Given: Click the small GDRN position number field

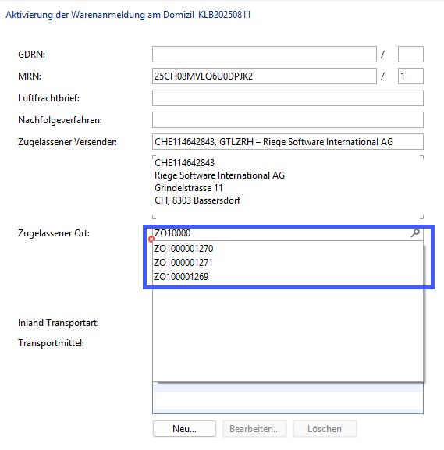Looking at the screenshot, I should click(410, 55).
